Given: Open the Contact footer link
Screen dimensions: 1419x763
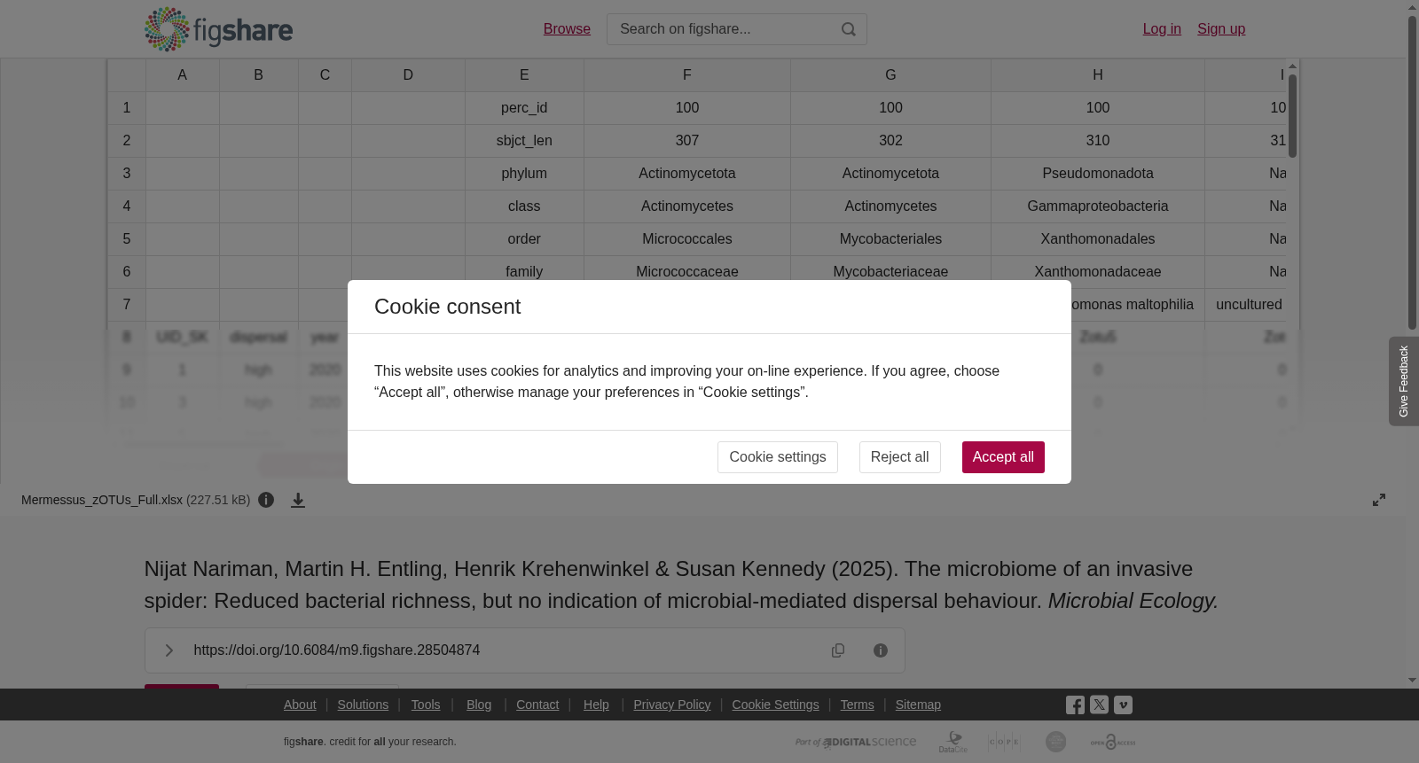Looking at the screenshot, I should click(537, 705).
